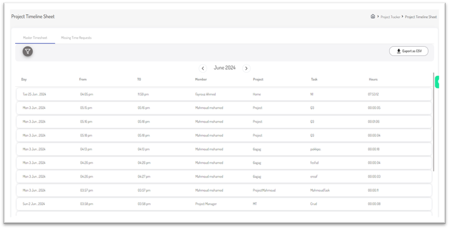The width and height of the screenshot is (450, 229).
Task: Click Project Timeline Sheet breadcrumb on the right
Action: coord(421,17)
